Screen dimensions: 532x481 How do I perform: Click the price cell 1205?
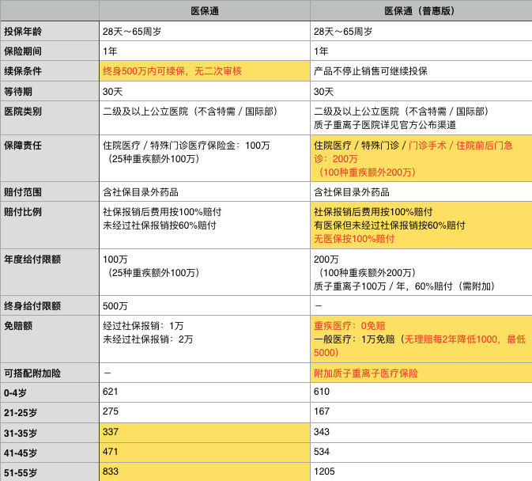pyautogui.click(x=421, y=472)
